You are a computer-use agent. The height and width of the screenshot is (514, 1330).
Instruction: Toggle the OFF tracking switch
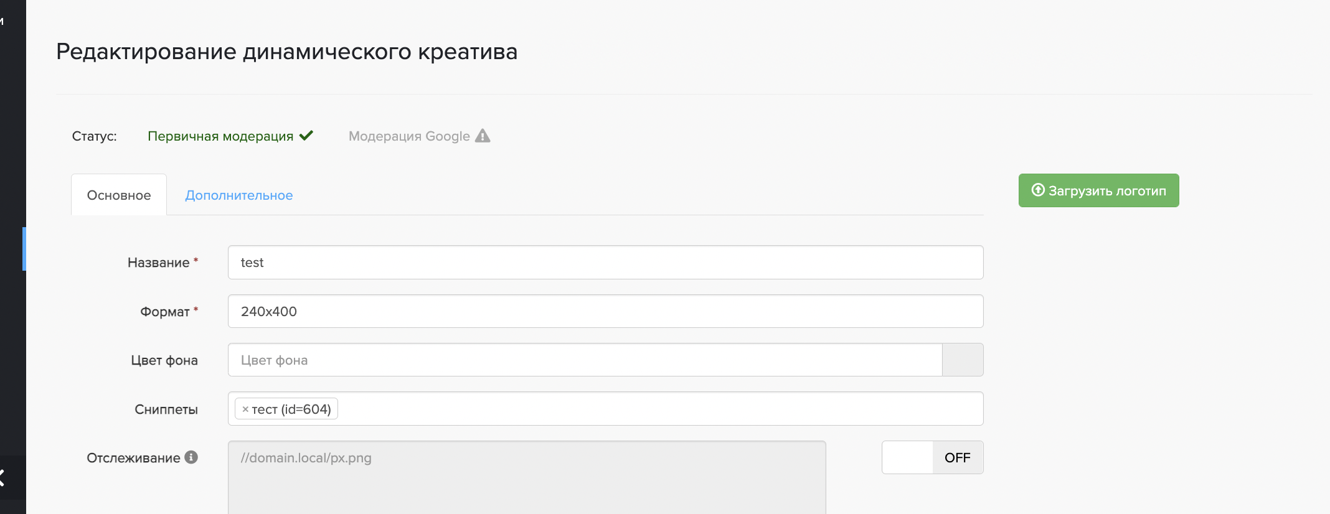point(932,457)
